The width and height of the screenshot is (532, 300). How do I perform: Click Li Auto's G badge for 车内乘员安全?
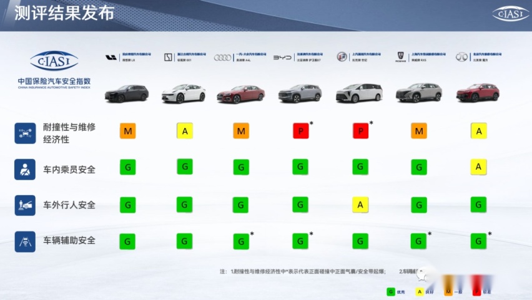[128, 167]
